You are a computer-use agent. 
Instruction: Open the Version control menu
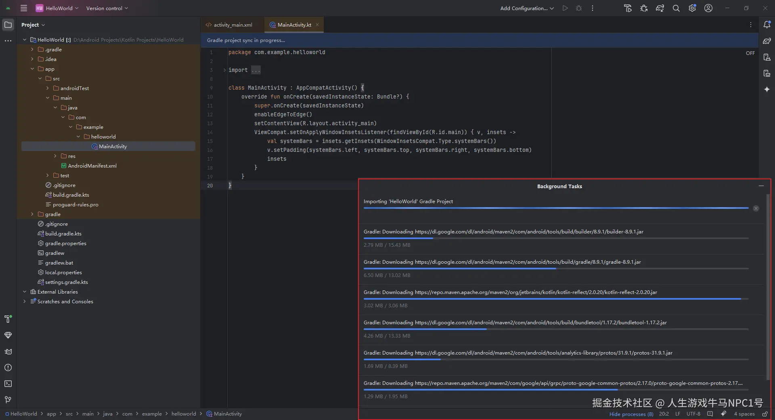point(107,8)
